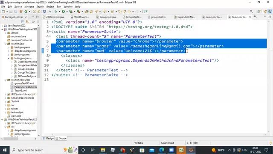Open the Source menu
This screenshot has height=154, width=273.
pos(18,7)
